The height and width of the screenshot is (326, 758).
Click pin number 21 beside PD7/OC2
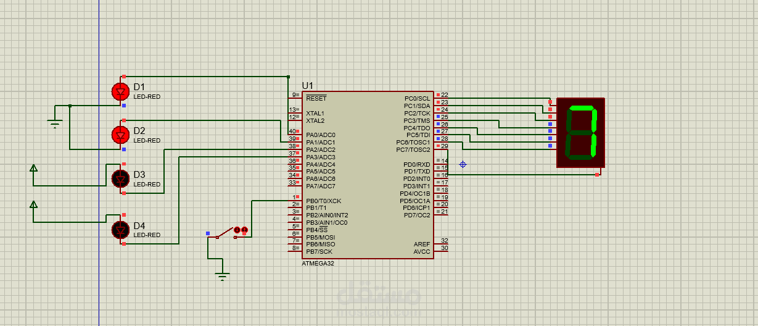pos(445,212)
